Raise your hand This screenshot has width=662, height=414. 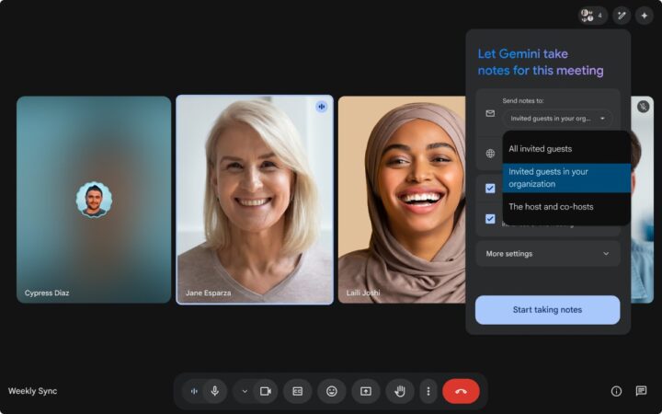pos(399,391)
